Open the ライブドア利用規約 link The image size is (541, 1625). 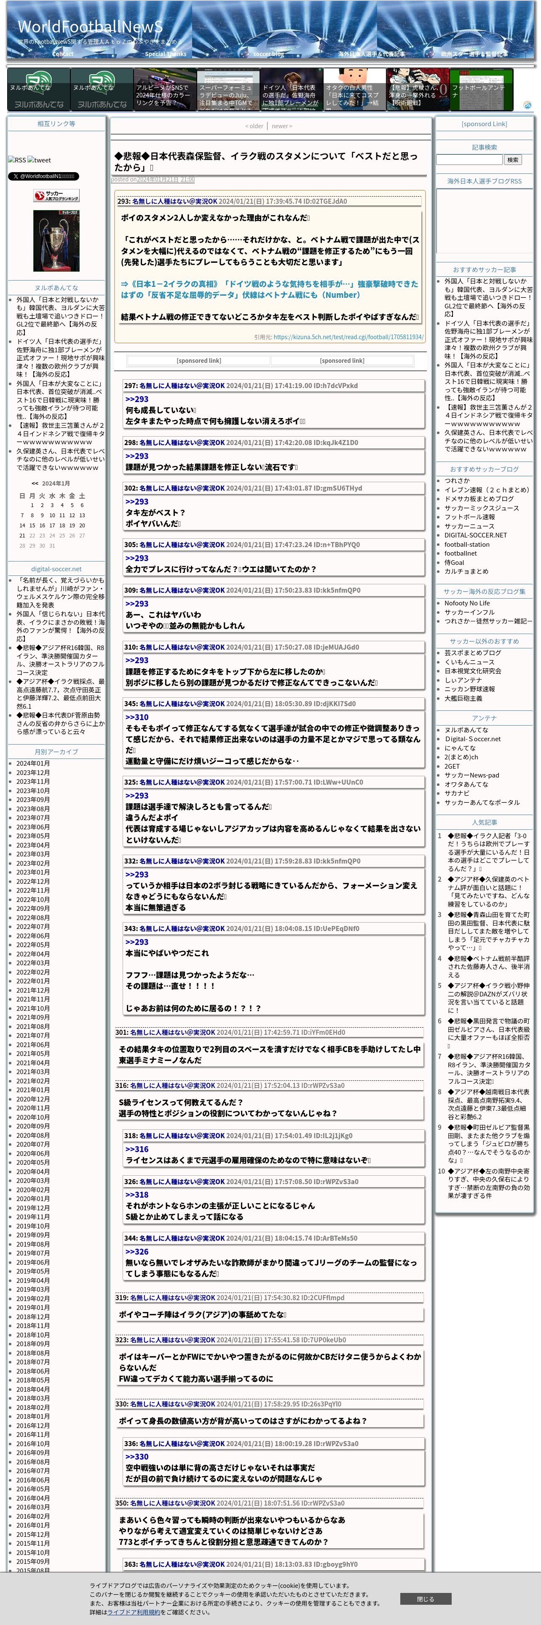pos(134,1612)
